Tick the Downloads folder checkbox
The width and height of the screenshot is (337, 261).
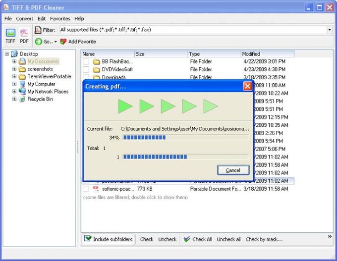86,77
